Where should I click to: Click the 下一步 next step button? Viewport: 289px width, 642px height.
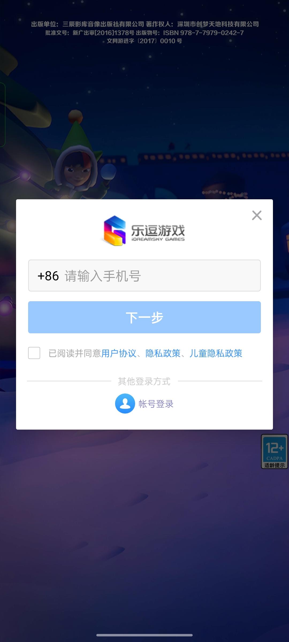point(144,317)
